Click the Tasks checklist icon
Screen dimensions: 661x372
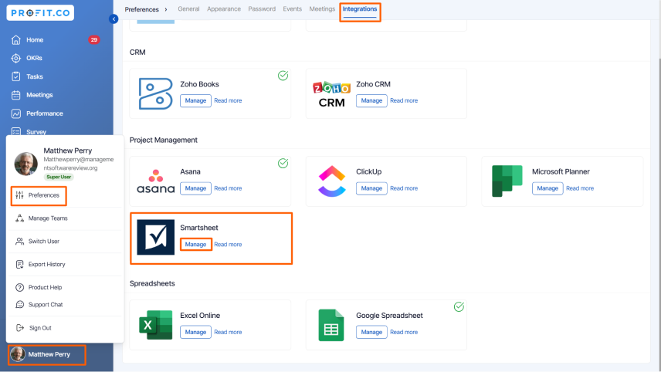pos(16,76)
